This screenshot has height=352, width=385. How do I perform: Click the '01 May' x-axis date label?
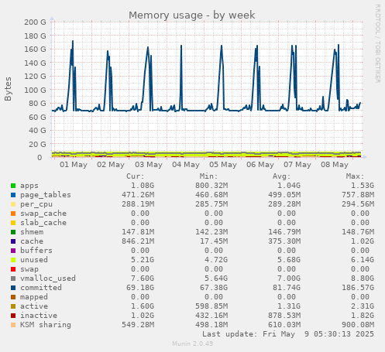click(x=74, y=165)
